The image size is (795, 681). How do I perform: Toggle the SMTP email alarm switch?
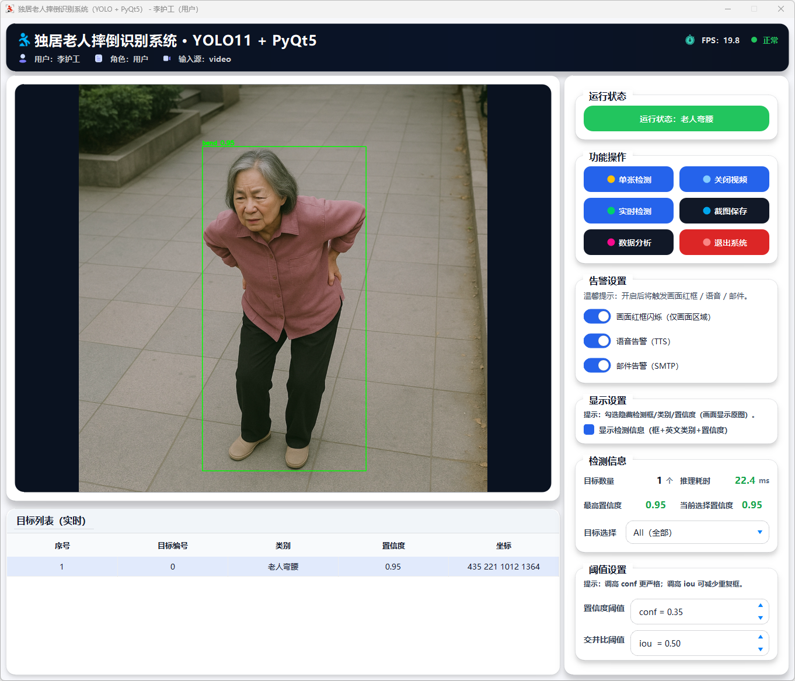597,365
